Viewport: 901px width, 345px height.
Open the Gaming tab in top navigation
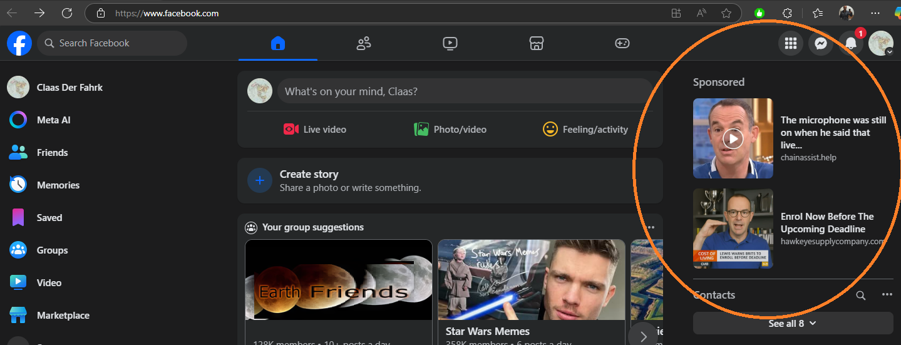[x=622, y=43]
